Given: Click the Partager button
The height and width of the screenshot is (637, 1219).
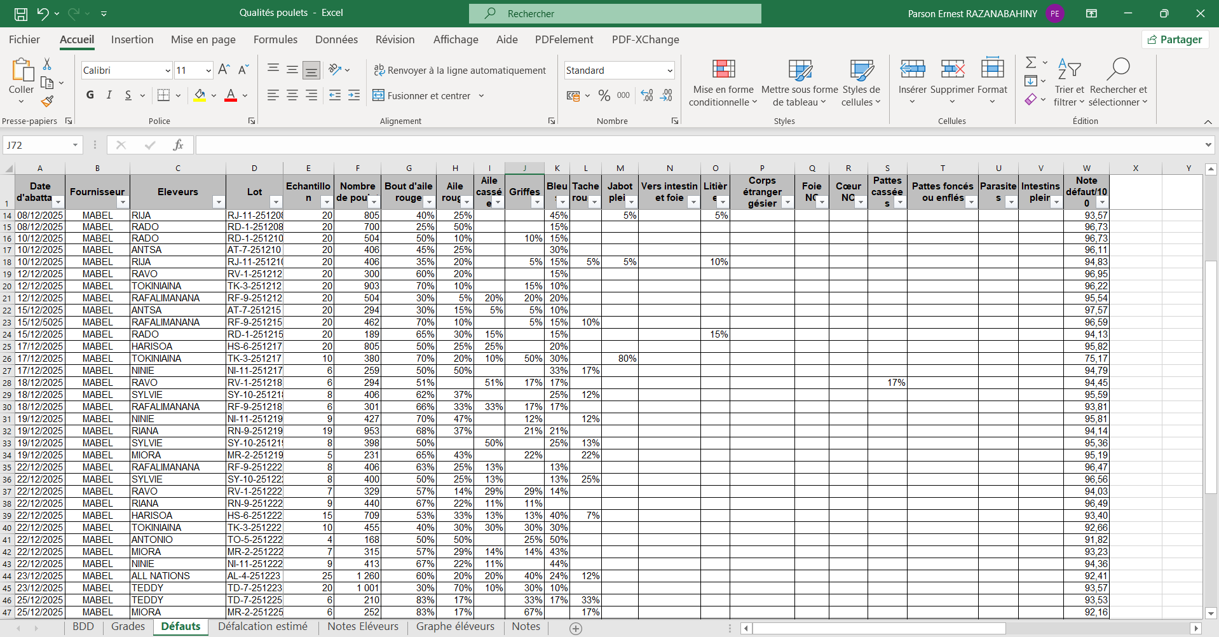Looking at the screenshot, I should pyautogui.click(x=1175, y=39).
